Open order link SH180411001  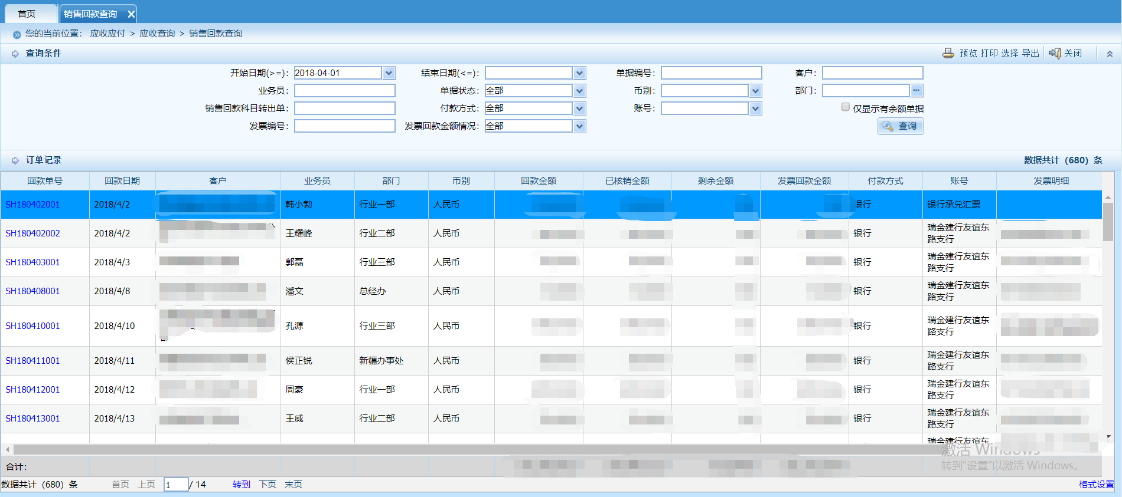pos(32,361)
